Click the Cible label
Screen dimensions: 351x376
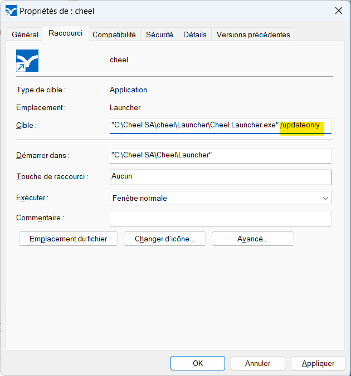click(26, 125)
